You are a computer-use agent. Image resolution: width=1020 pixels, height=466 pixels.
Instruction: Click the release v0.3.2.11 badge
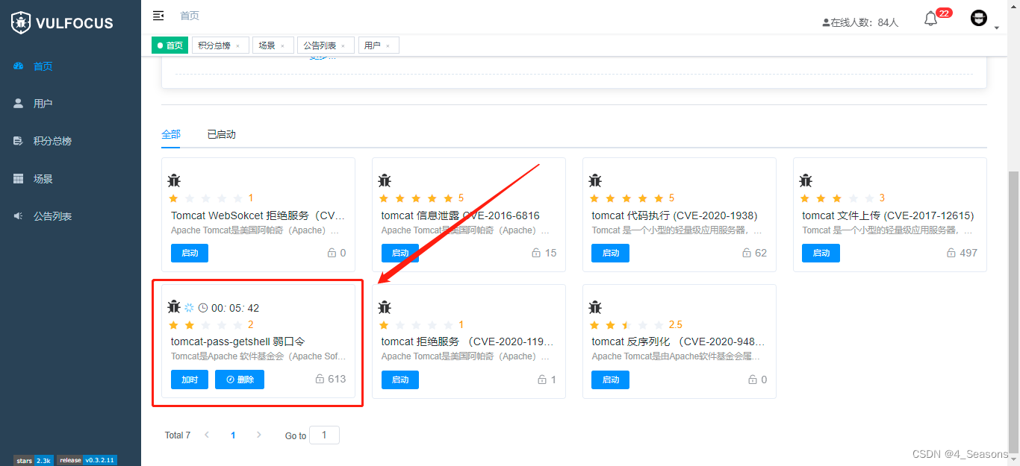pyautogui.click(x=87, y=461)
